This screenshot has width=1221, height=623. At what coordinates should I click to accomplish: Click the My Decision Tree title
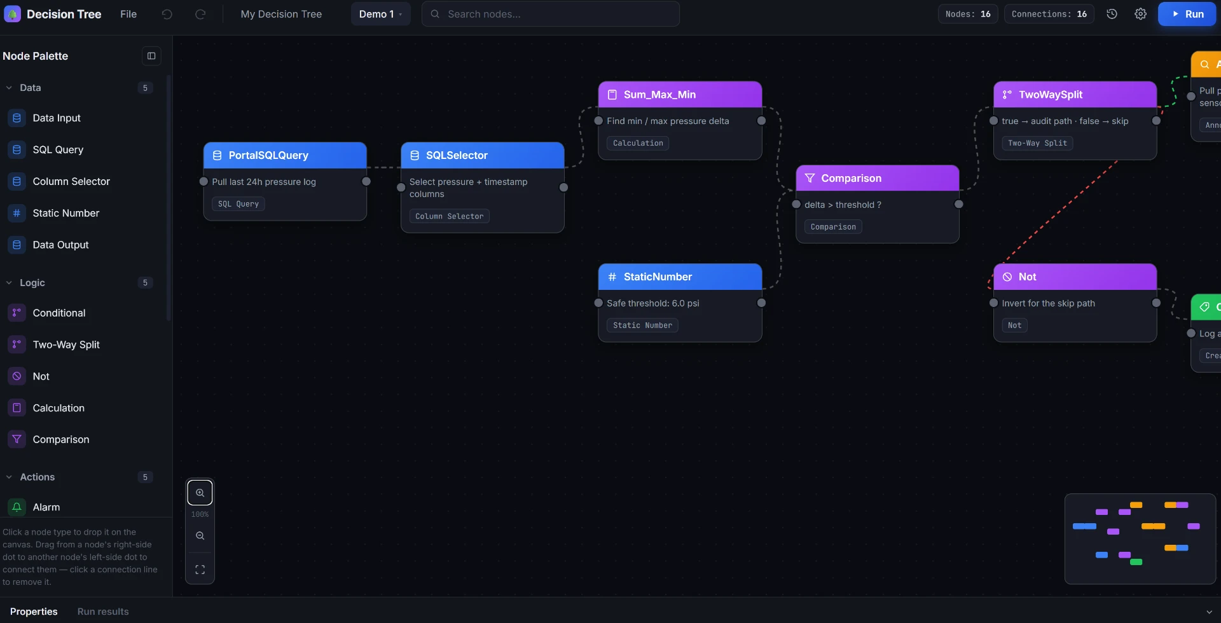pyautogui.click(x=281, y=14)
